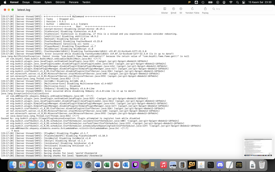Viewport: 275px width, 172px height.
Task: Click the 'Saving chunks for level SpawnLobi' line
Action: 51,156
